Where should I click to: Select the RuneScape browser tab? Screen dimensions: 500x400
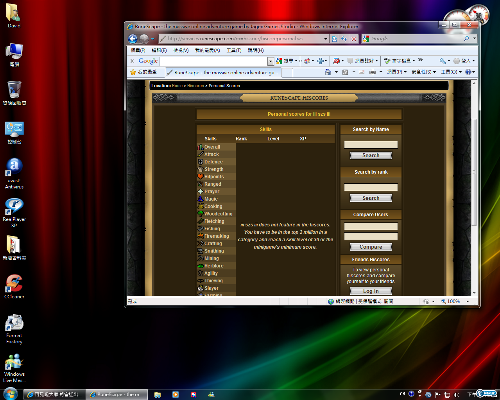[222, 72]
